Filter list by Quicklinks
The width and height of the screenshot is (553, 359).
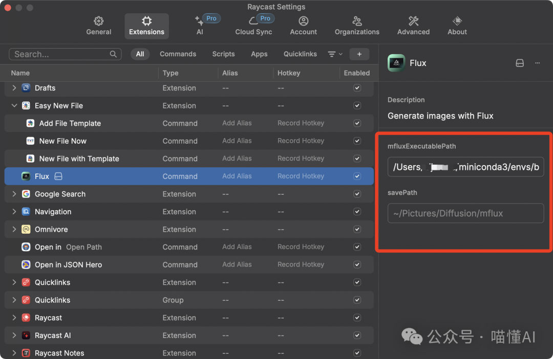pos(300,54)
